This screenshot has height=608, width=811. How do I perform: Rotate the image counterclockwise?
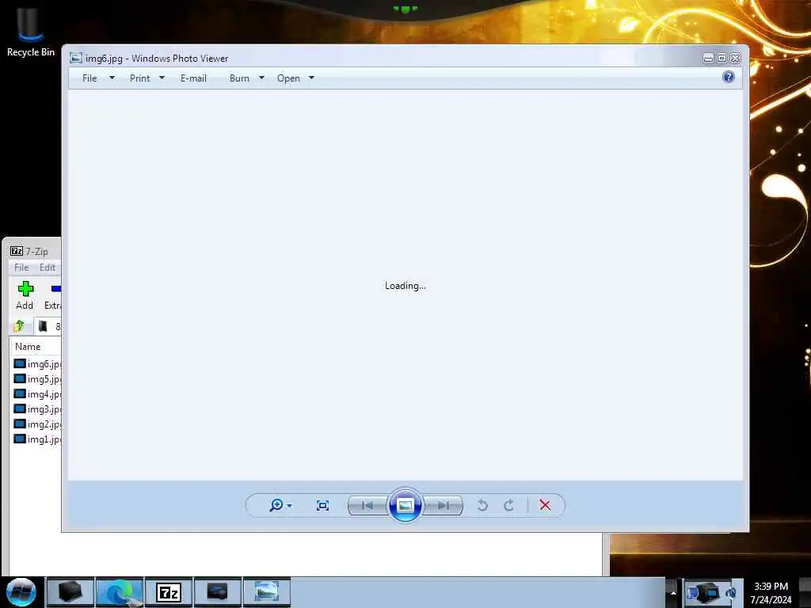pos(482,505)
